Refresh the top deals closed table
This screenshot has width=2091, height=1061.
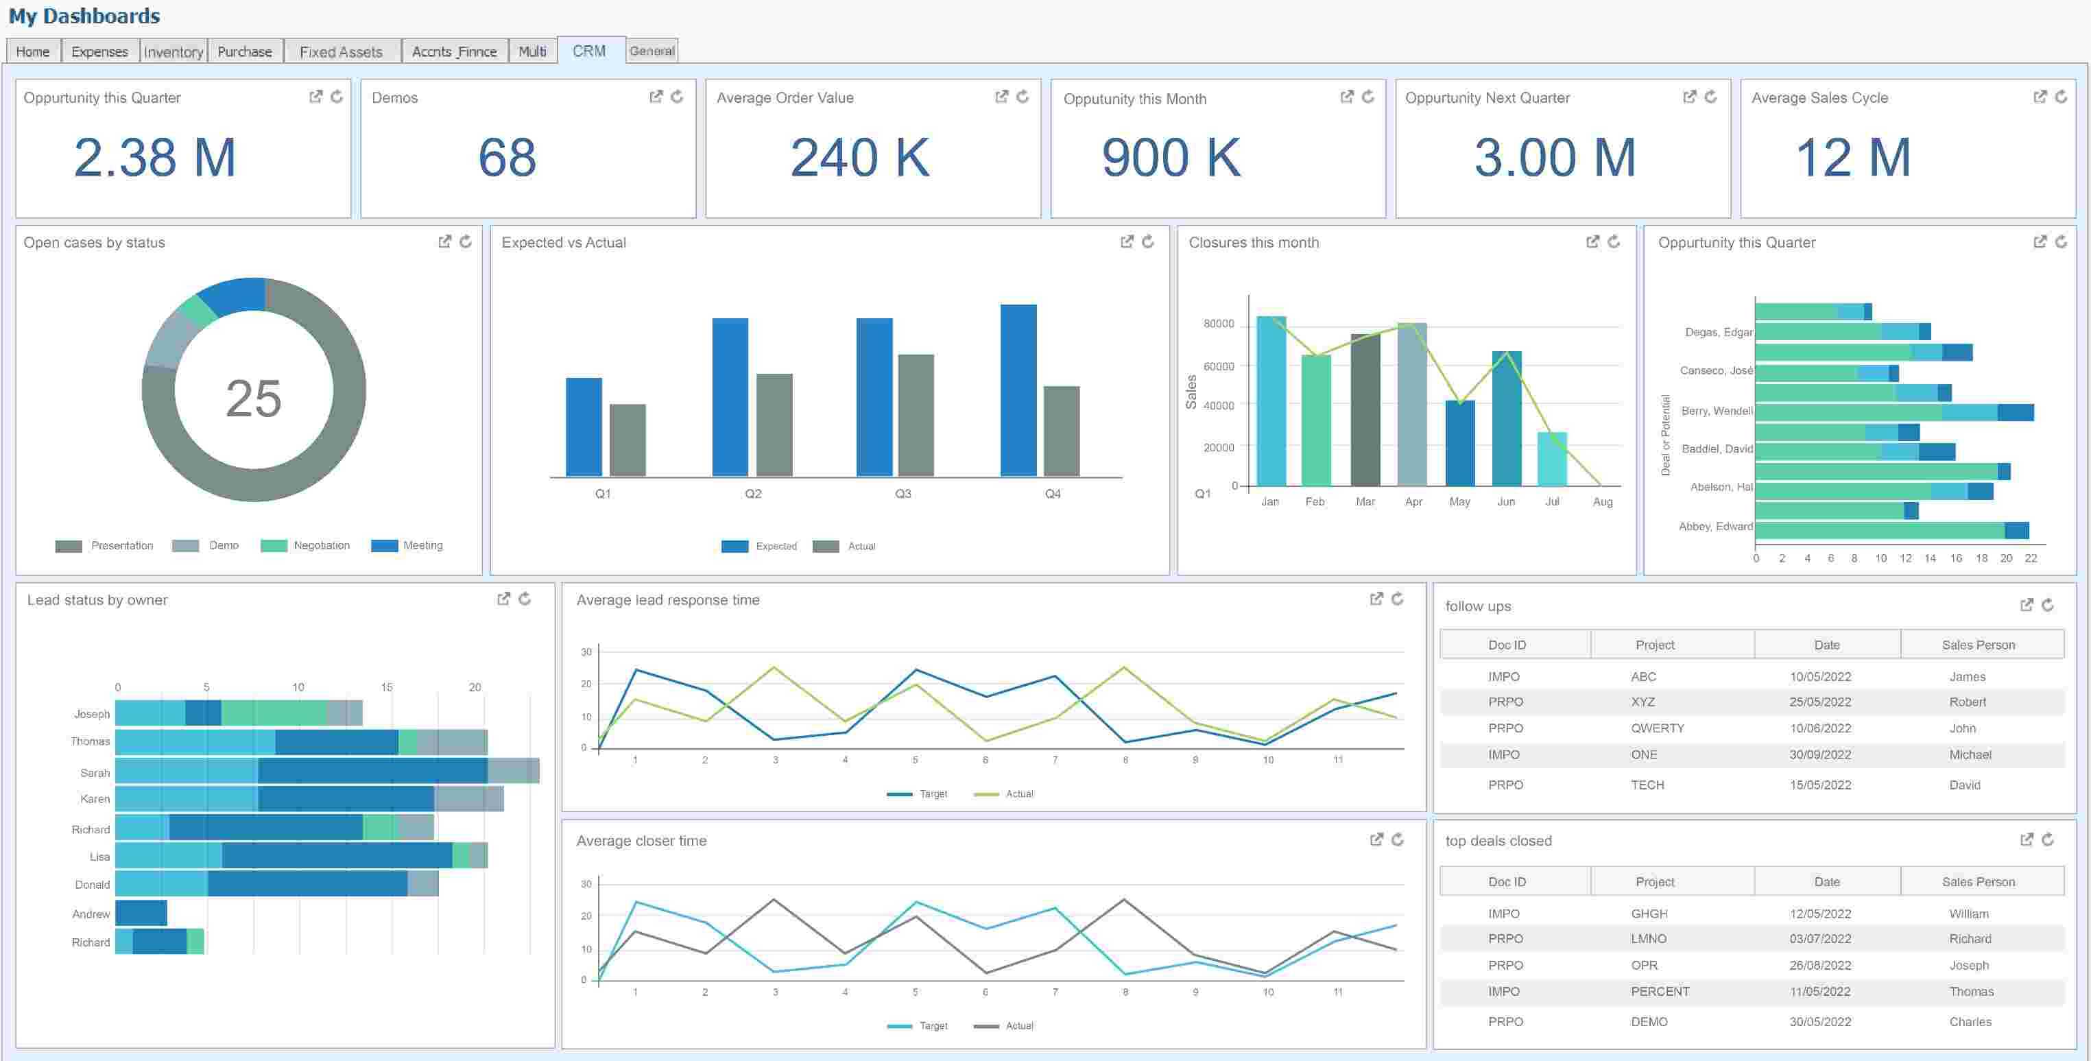tap(2047, 839)
